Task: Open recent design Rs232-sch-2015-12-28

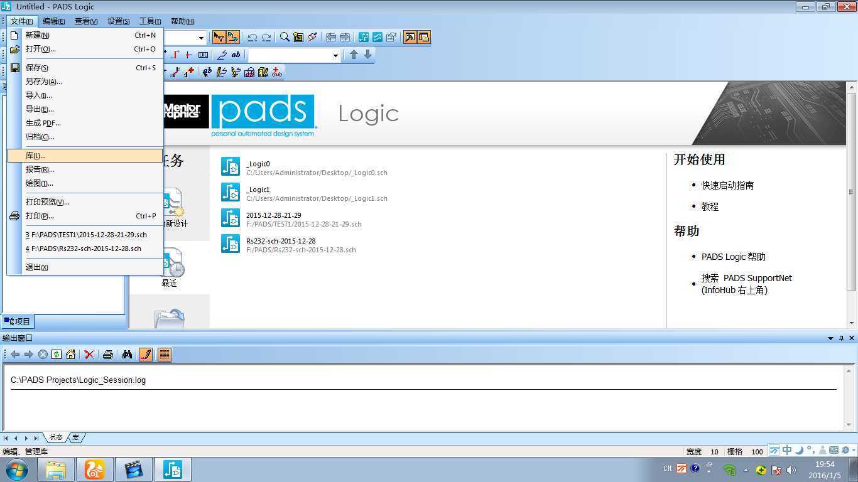Action: tap(288, 245)
